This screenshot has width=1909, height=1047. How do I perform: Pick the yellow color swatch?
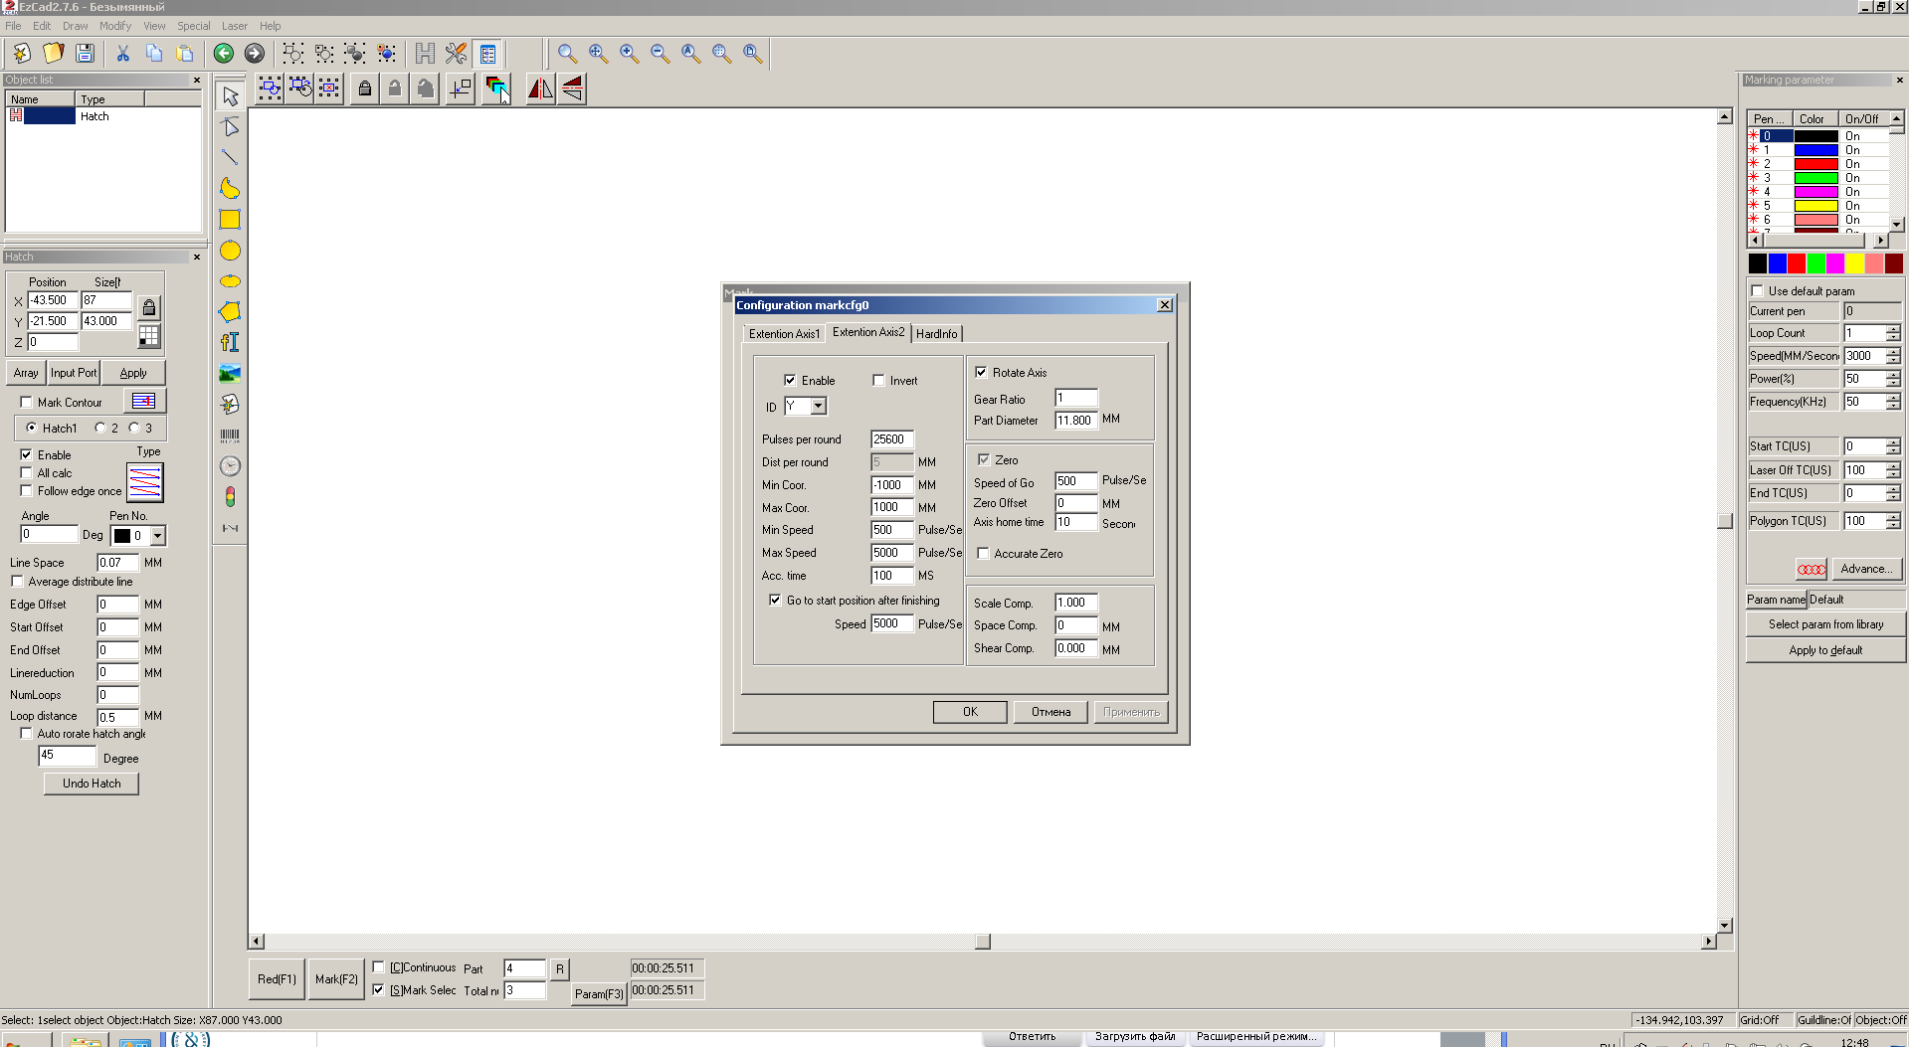tap(1854, 263)
